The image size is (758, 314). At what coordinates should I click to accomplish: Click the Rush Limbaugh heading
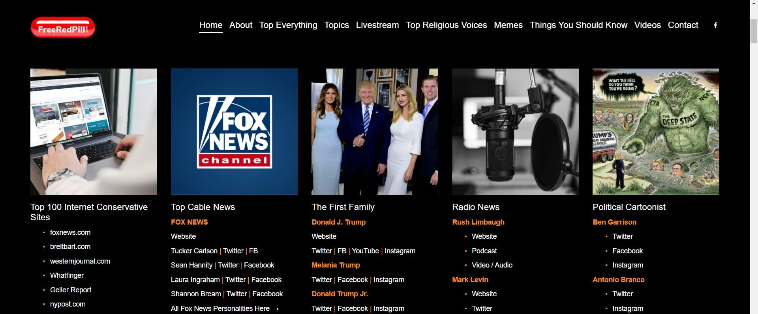tap(478, 222)
